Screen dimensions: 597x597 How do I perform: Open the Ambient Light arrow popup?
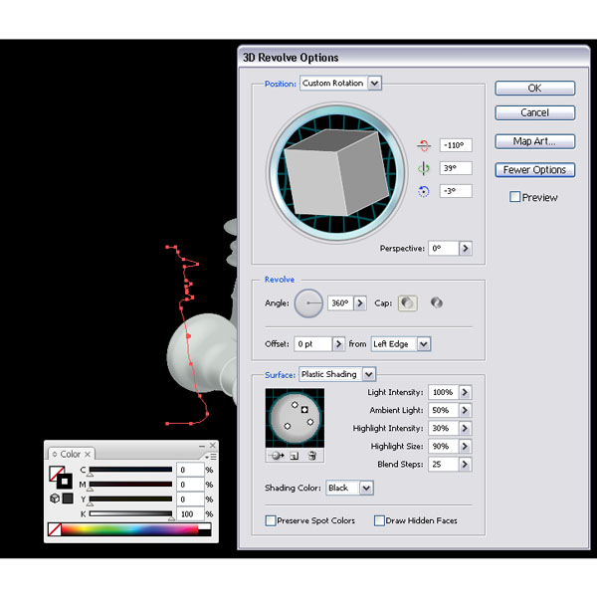465,410
